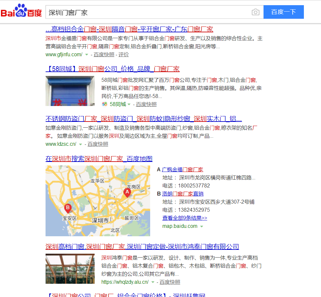The width and height of the screenshot is (321, 297).
Task: Click 深圳市 label on the map
Action: point(100,221)
